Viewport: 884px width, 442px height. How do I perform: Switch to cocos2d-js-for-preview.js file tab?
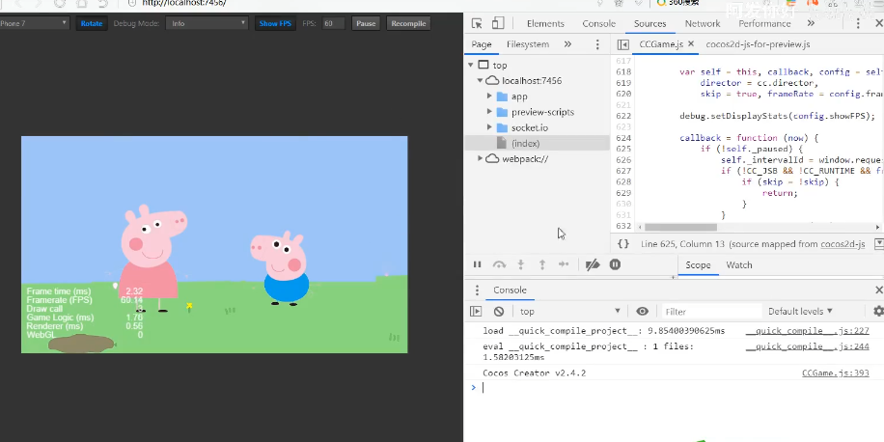tap(758, 44)
